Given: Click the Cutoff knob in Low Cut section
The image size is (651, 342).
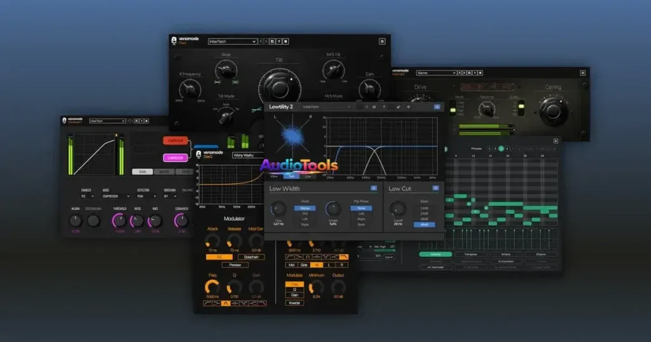Looking at the screenshot, I should (x=398, y=209).
